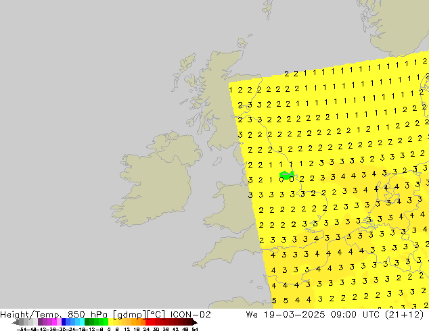Click the '24' label under the color scale
This screenshot has height=331, width=429.
coord(146,329)
